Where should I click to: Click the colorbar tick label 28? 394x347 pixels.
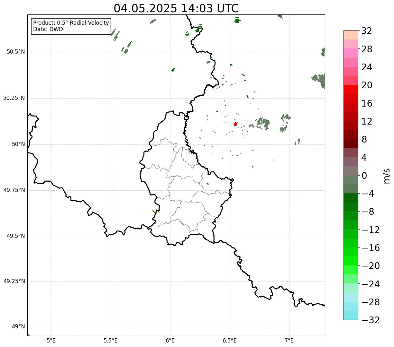coord(367,49)
